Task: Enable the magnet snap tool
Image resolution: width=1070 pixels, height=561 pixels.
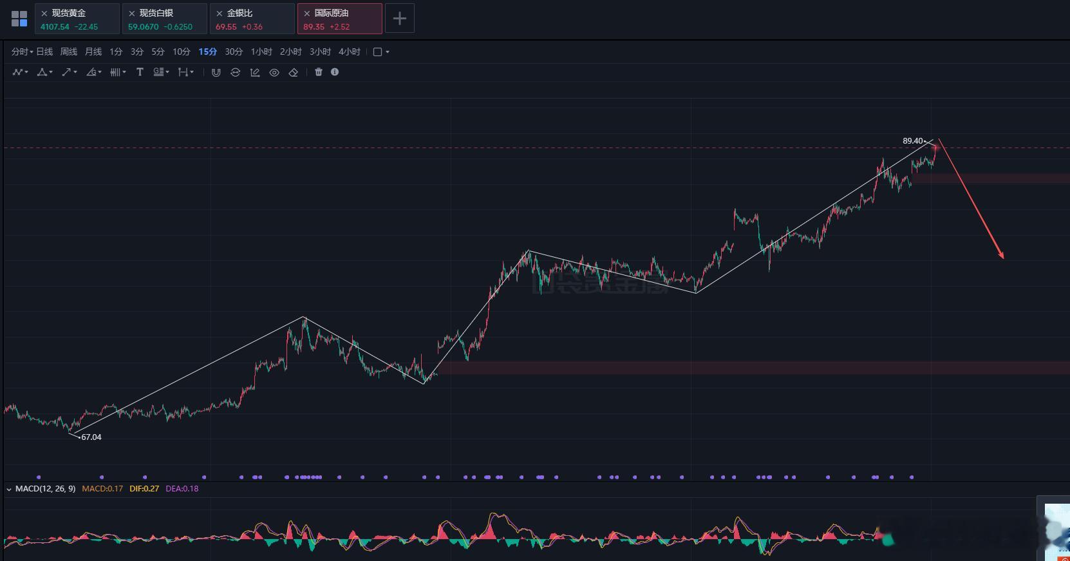Action: click(216, 72)
